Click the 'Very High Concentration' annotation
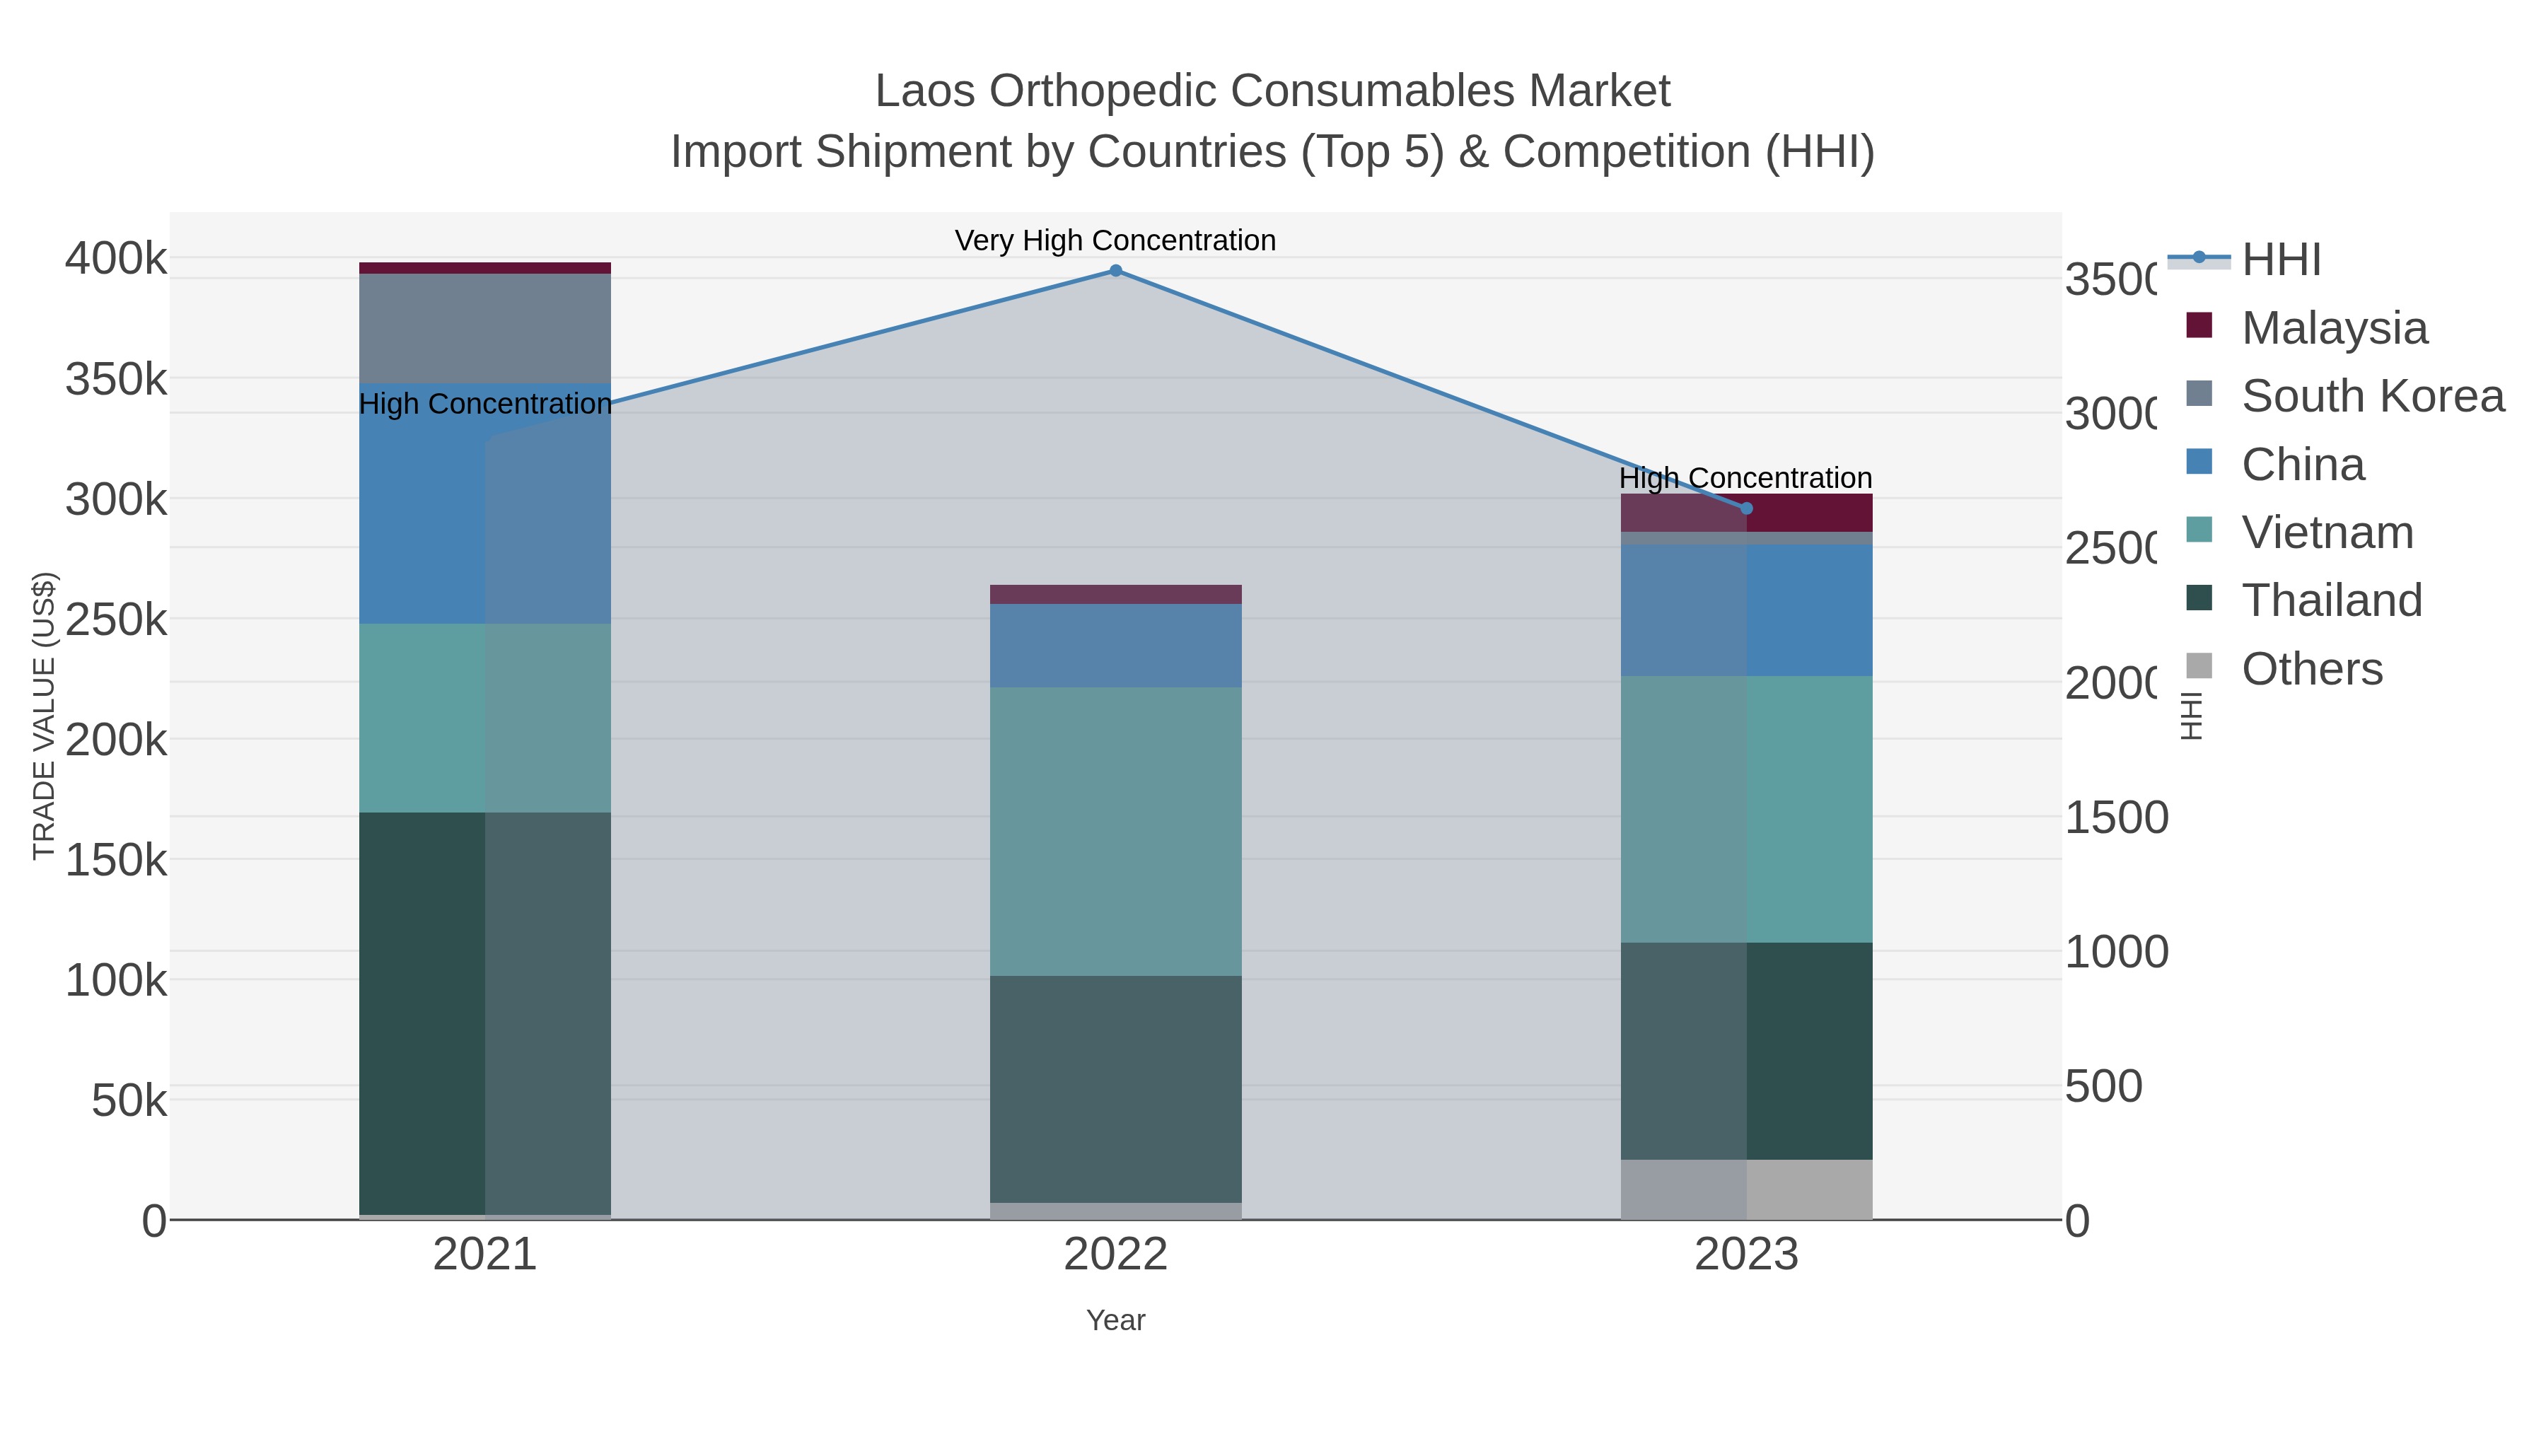This screenshot has width=2546, height=1432. (x=1116, y=240)
